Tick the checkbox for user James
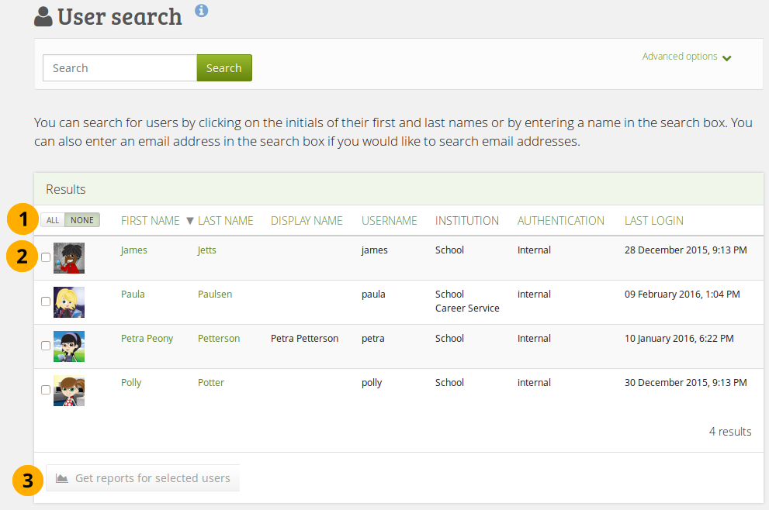The height and width of the screenshot is (510, 769). point(46,257)
